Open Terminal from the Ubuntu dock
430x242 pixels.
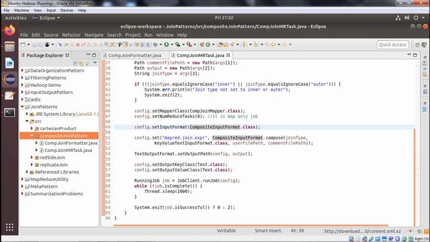point(9,112)
